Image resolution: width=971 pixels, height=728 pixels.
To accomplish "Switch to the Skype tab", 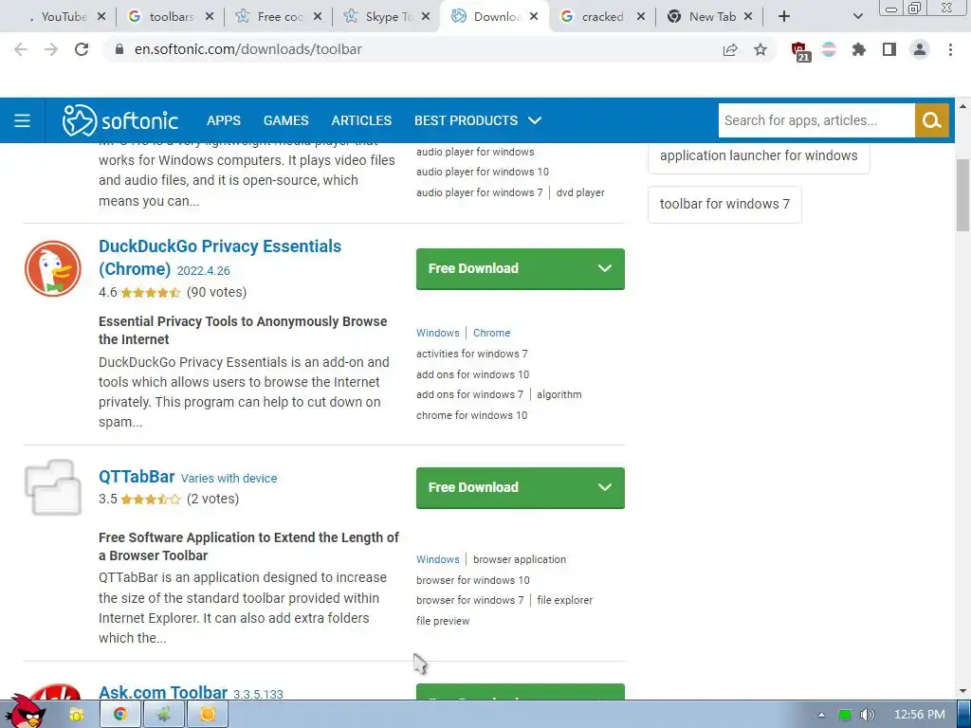I will click(x=387, y=17).
